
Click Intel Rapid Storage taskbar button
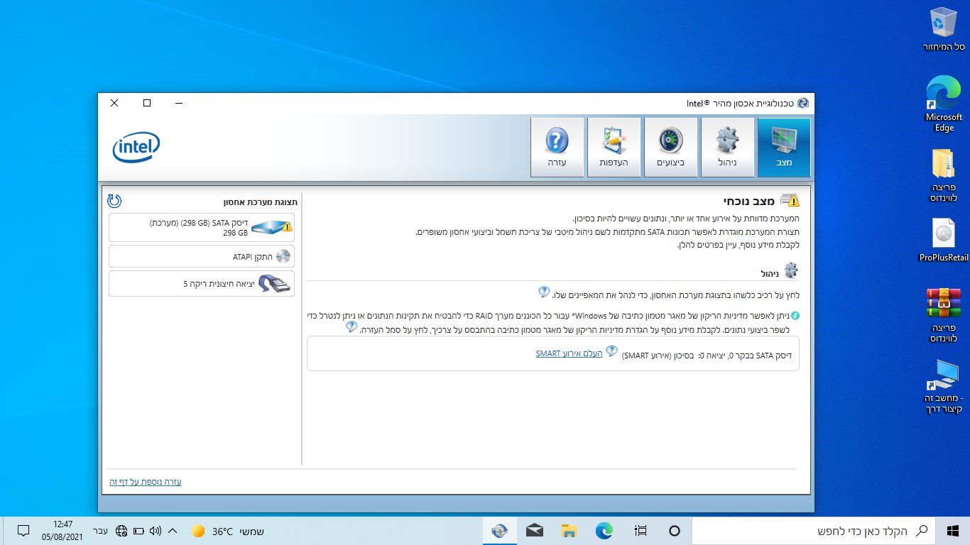click(500, 531)
